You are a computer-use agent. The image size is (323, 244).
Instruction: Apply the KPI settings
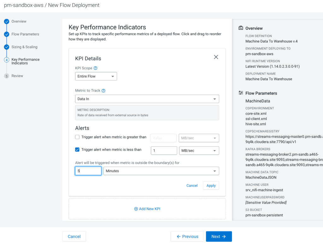tap(211, 186)
